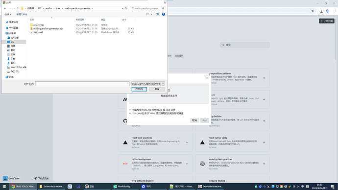Open the file type filter dropdown

pos(148,84)
